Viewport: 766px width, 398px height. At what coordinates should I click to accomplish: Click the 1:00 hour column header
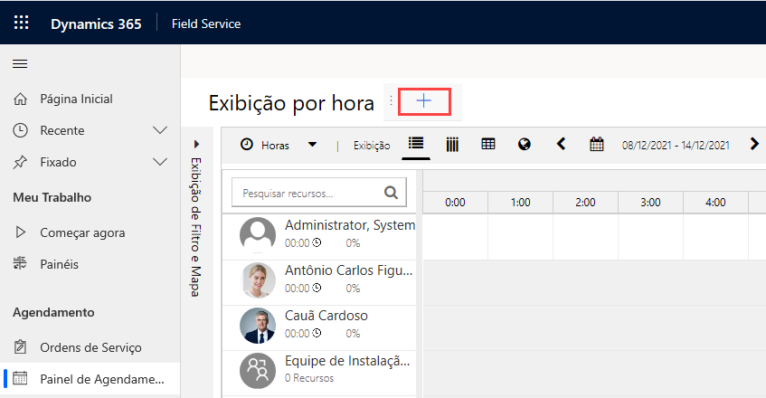520,203
